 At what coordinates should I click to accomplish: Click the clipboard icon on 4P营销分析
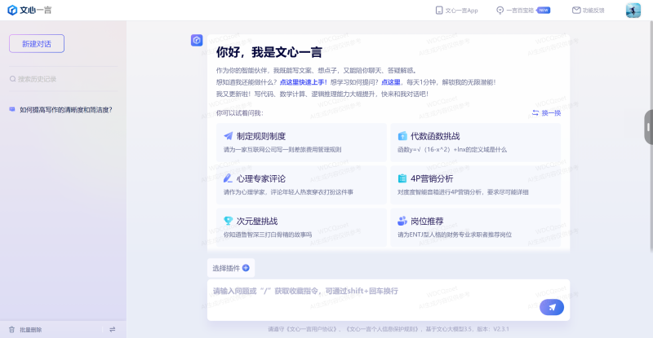click(402, 178)
